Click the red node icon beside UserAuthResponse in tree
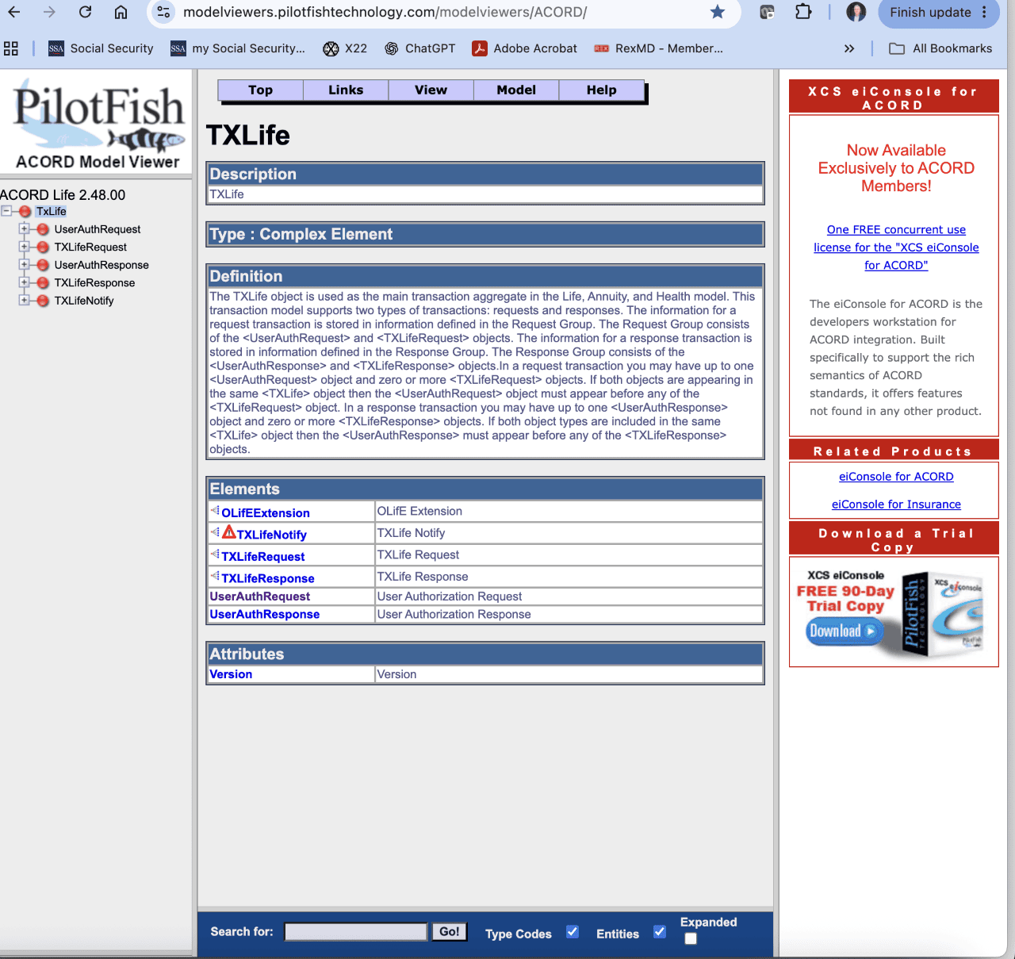The width and height of the screenshot is (1015, 959). pos(43,265)
